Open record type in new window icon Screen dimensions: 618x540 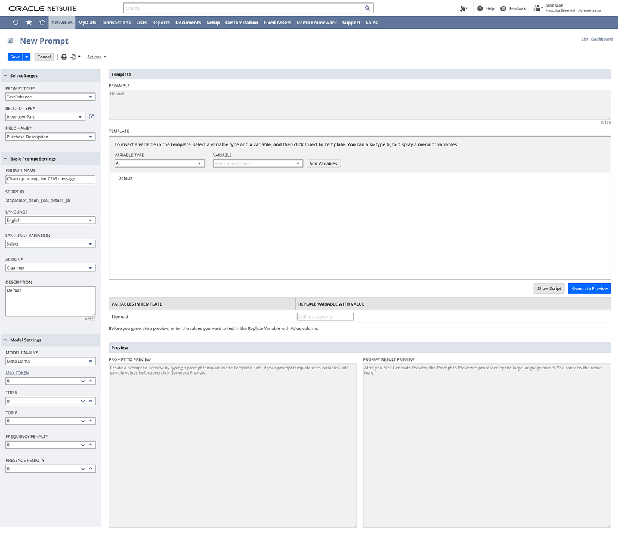(91, 117)
